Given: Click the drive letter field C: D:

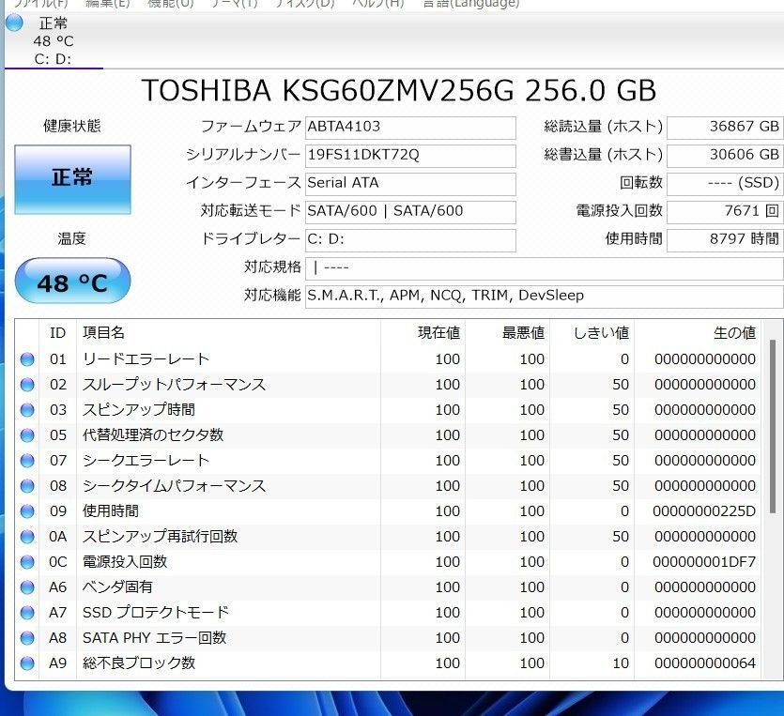Looking at the screenshot, I should pyautogui.click(x=410, y=240).
